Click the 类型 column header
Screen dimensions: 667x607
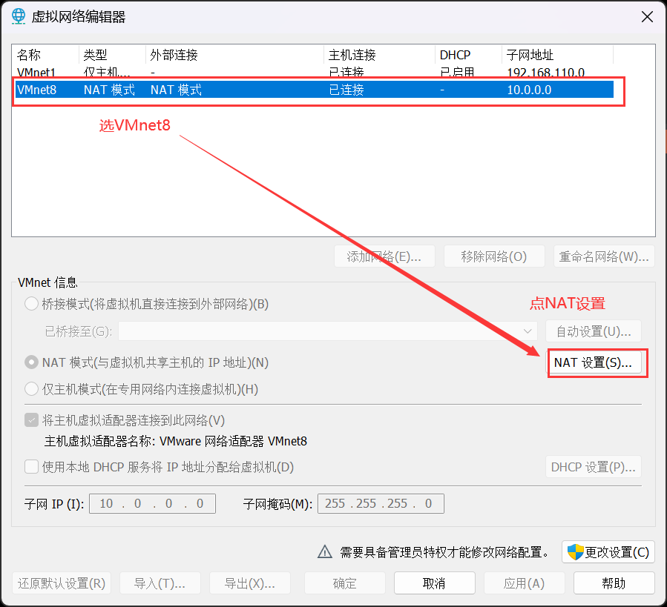112,55
